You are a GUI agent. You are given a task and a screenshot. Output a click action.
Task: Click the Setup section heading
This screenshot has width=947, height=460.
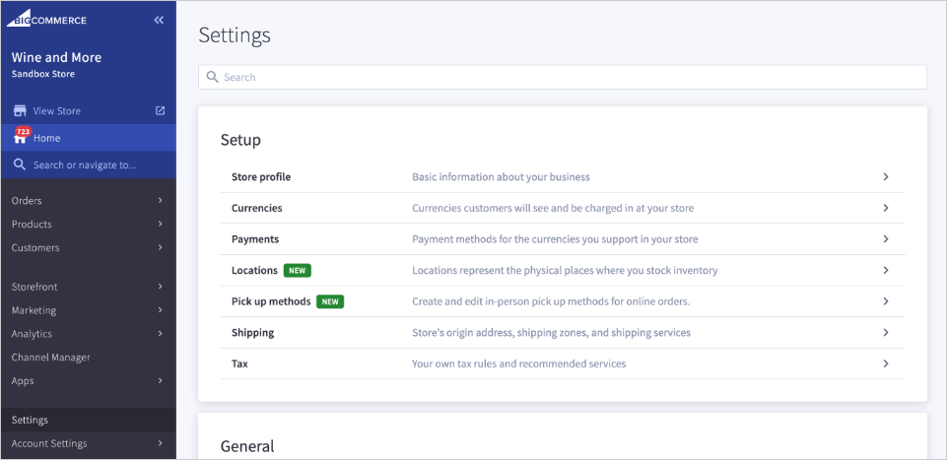point(240,140)
